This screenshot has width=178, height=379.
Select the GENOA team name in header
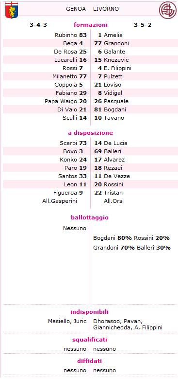point(76,9)
